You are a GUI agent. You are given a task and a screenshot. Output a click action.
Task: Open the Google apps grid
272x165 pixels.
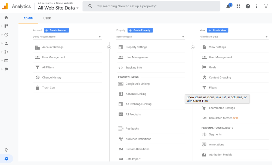click(239, 6)
